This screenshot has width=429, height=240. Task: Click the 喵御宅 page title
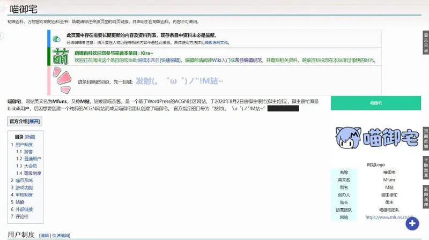coord(24,9)
